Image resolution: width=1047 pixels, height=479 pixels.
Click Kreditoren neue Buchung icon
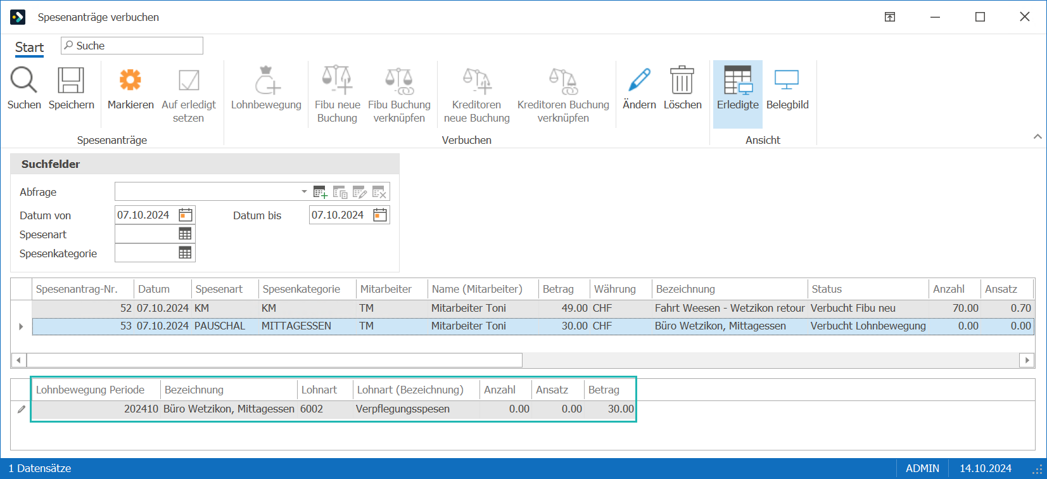tap(477, 80)
